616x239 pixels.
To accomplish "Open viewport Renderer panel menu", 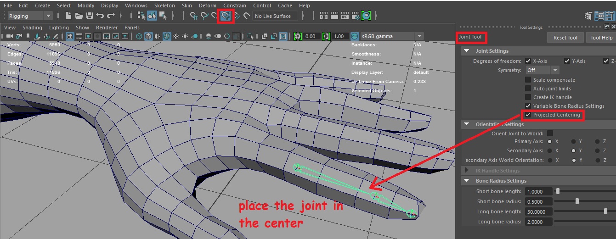I will (x=107, y=28).
